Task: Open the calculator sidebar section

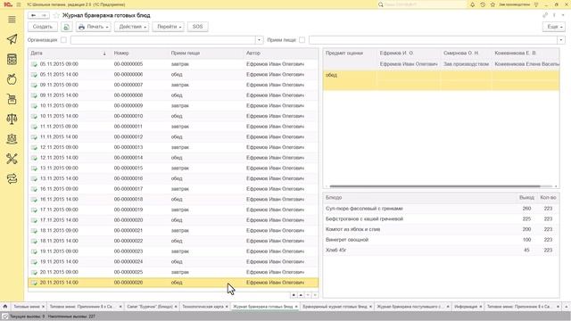Action: [12, 60]
